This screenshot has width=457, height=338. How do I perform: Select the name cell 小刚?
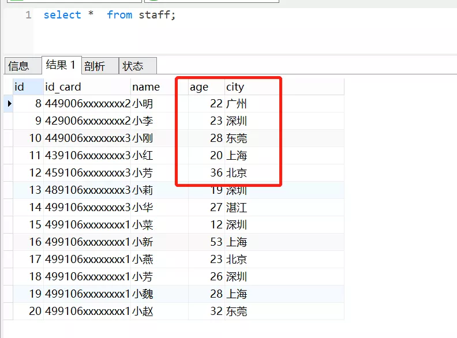coord(159,138)
